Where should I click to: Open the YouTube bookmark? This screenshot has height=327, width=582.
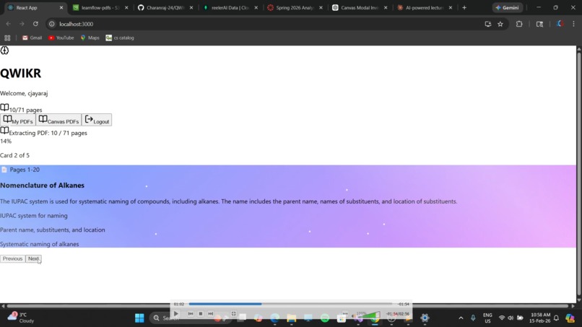pos(61,38)
